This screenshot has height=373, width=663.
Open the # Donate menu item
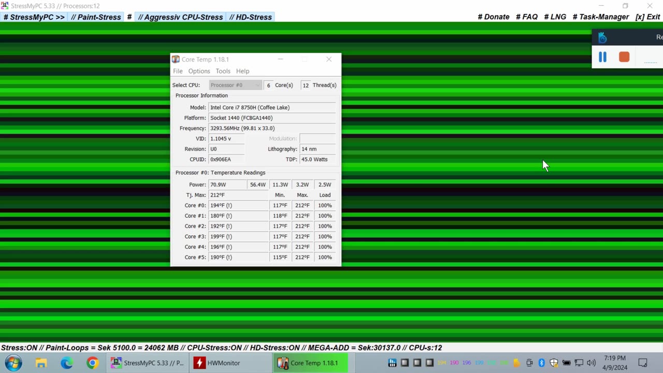pyautogui.click(x=494, y=17)
